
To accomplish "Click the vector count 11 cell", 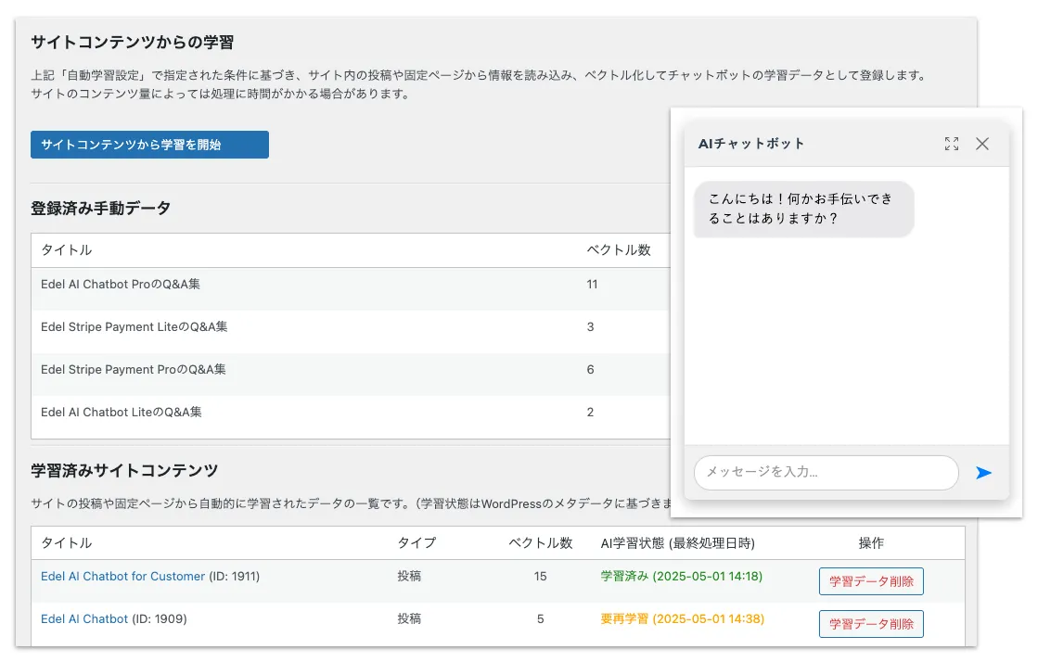I will click(592, 284).
